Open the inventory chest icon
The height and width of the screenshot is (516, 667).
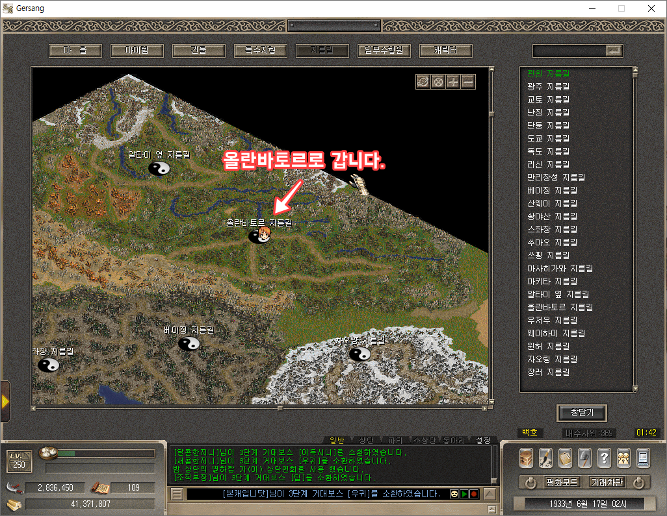(526, 458)
